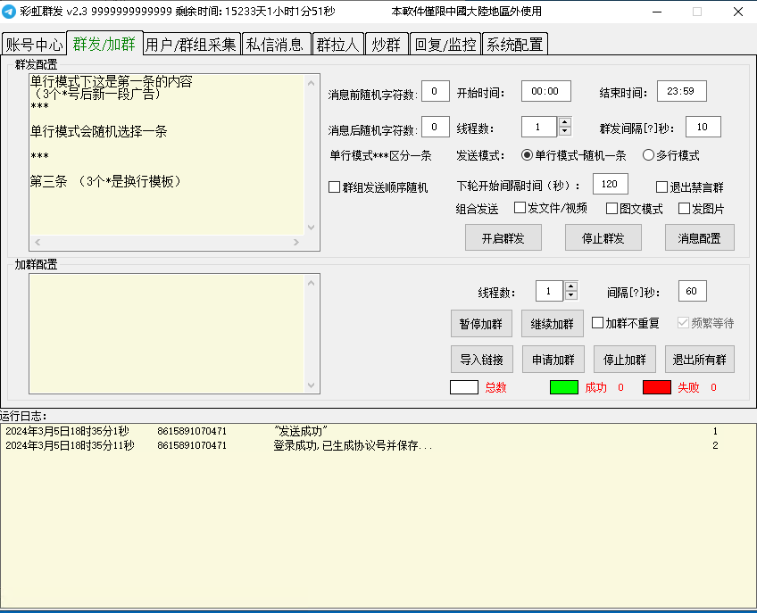The width and height of the screenshot is (757, 613).
Task: Go to 系统配置 tab
Action: [x=514, y=45]
